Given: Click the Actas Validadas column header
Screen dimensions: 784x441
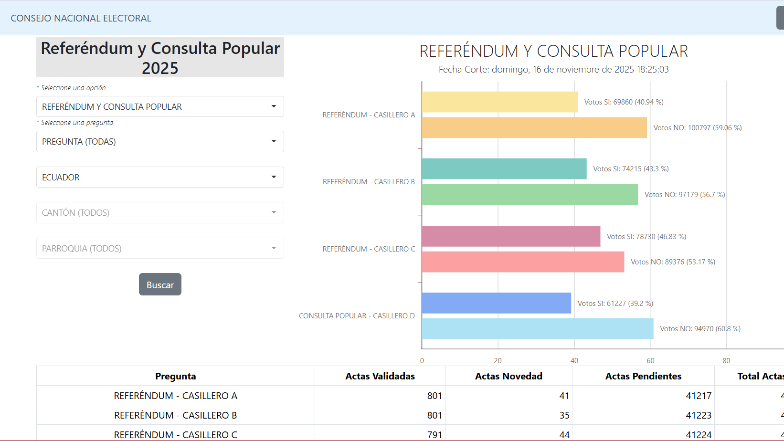Looking at the screenshot, I should [x=380, y=376].
